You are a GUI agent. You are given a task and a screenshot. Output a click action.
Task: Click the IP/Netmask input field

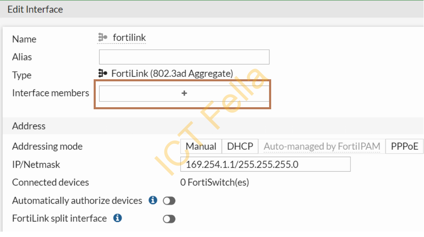pos(265,164)
